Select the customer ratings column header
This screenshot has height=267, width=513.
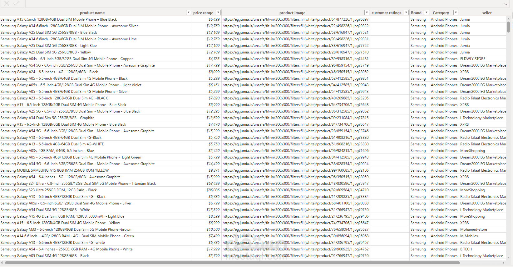click(x=387, y=13)
